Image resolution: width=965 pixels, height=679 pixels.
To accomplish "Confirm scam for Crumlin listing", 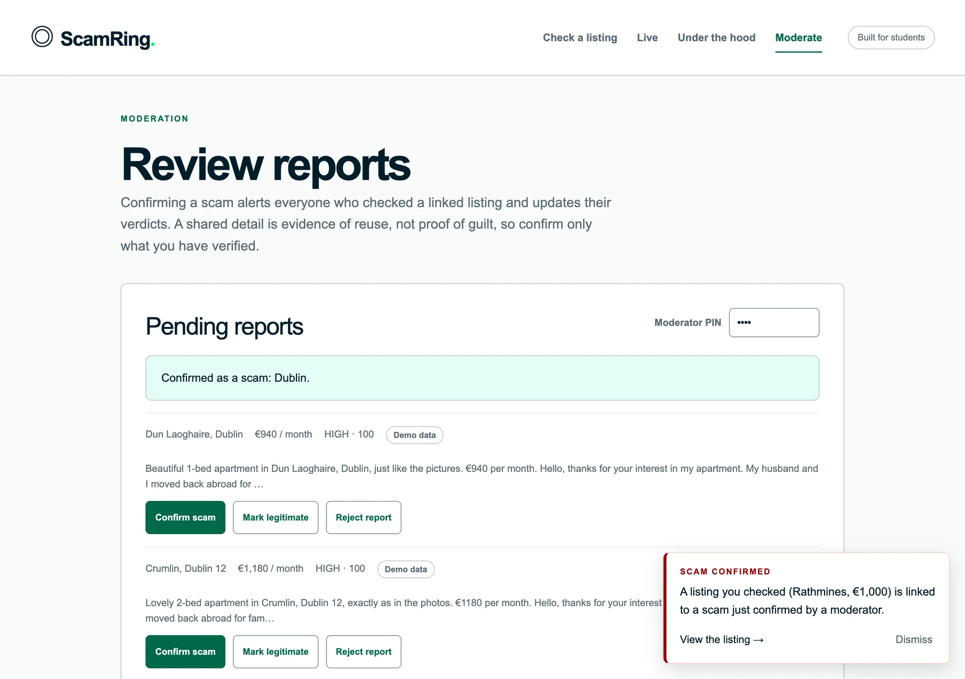I will (185, 651).
